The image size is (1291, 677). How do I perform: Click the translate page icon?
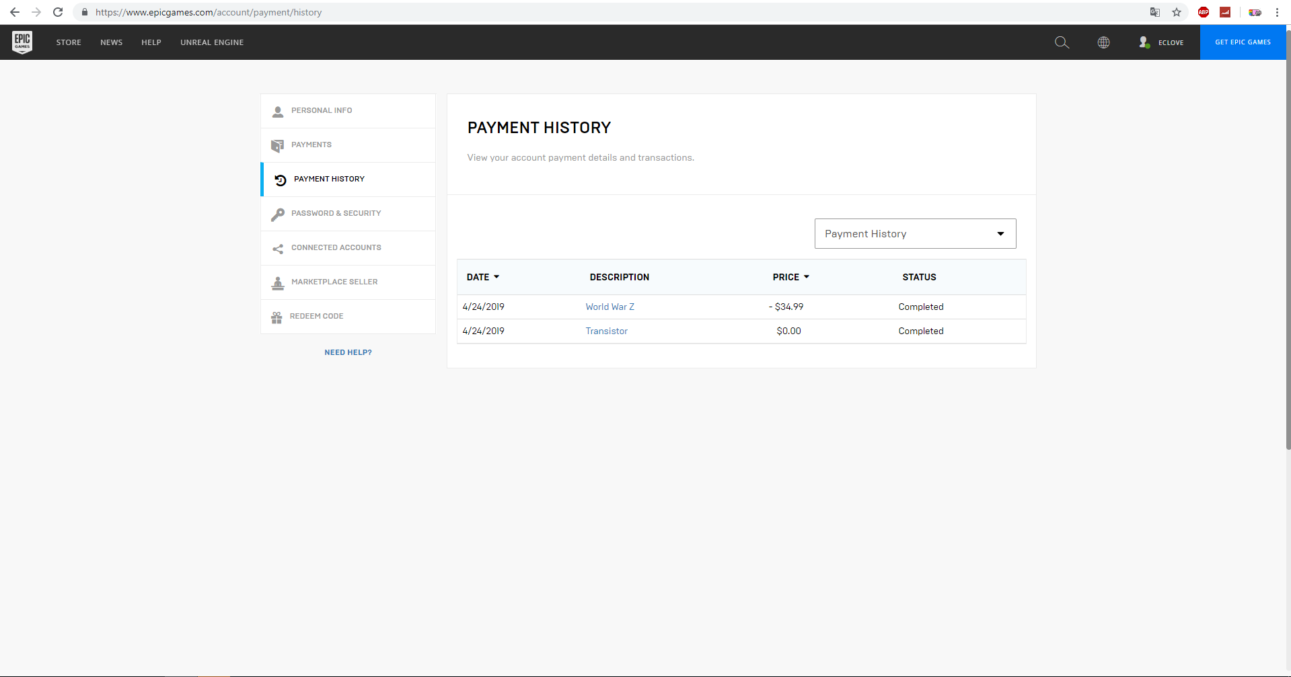coord(1155,12)
